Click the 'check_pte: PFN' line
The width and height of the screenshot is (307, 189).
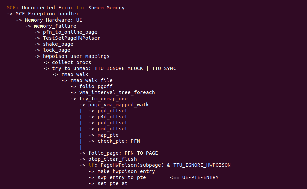tap(118, 141)
